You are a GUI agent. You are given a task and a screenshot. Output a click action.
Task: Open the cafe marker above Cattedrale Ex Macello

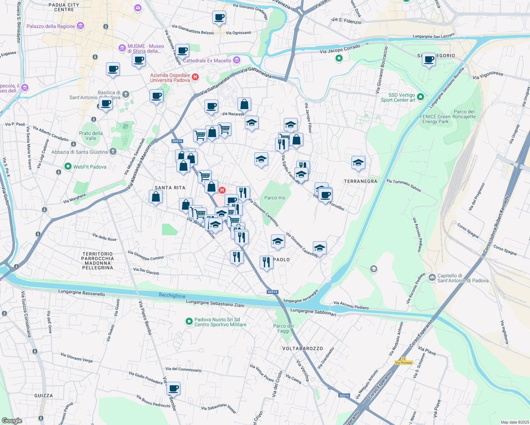(182, 51)
